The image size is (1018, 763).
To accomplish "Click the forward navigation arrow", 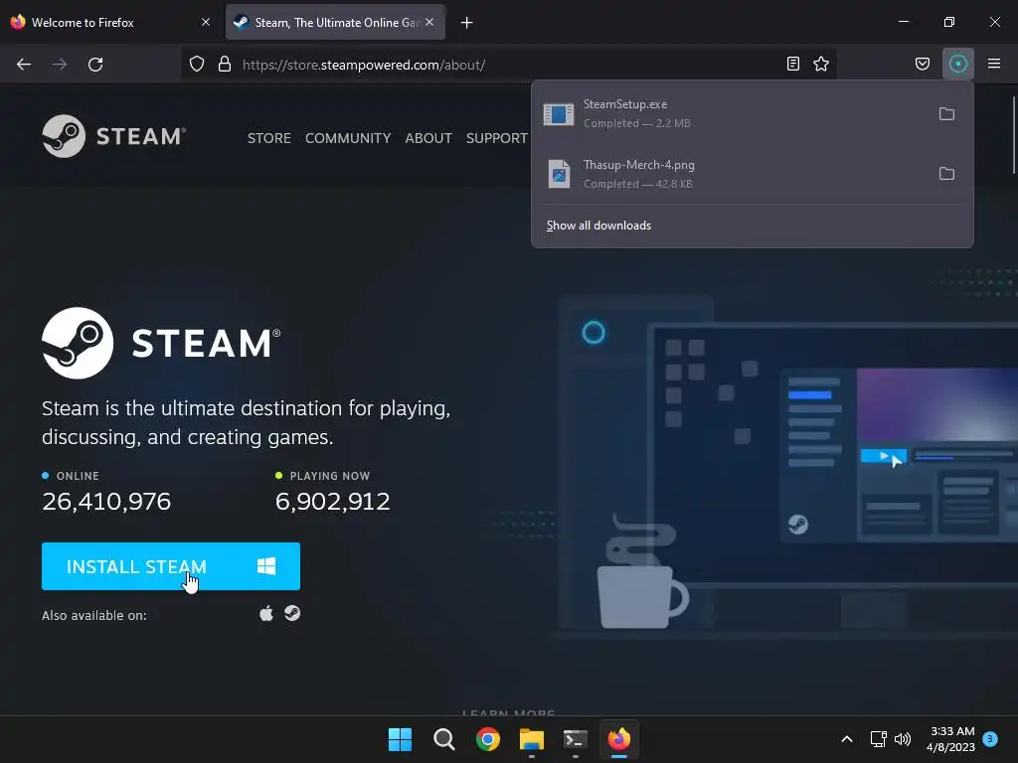I will coord(60,65).
